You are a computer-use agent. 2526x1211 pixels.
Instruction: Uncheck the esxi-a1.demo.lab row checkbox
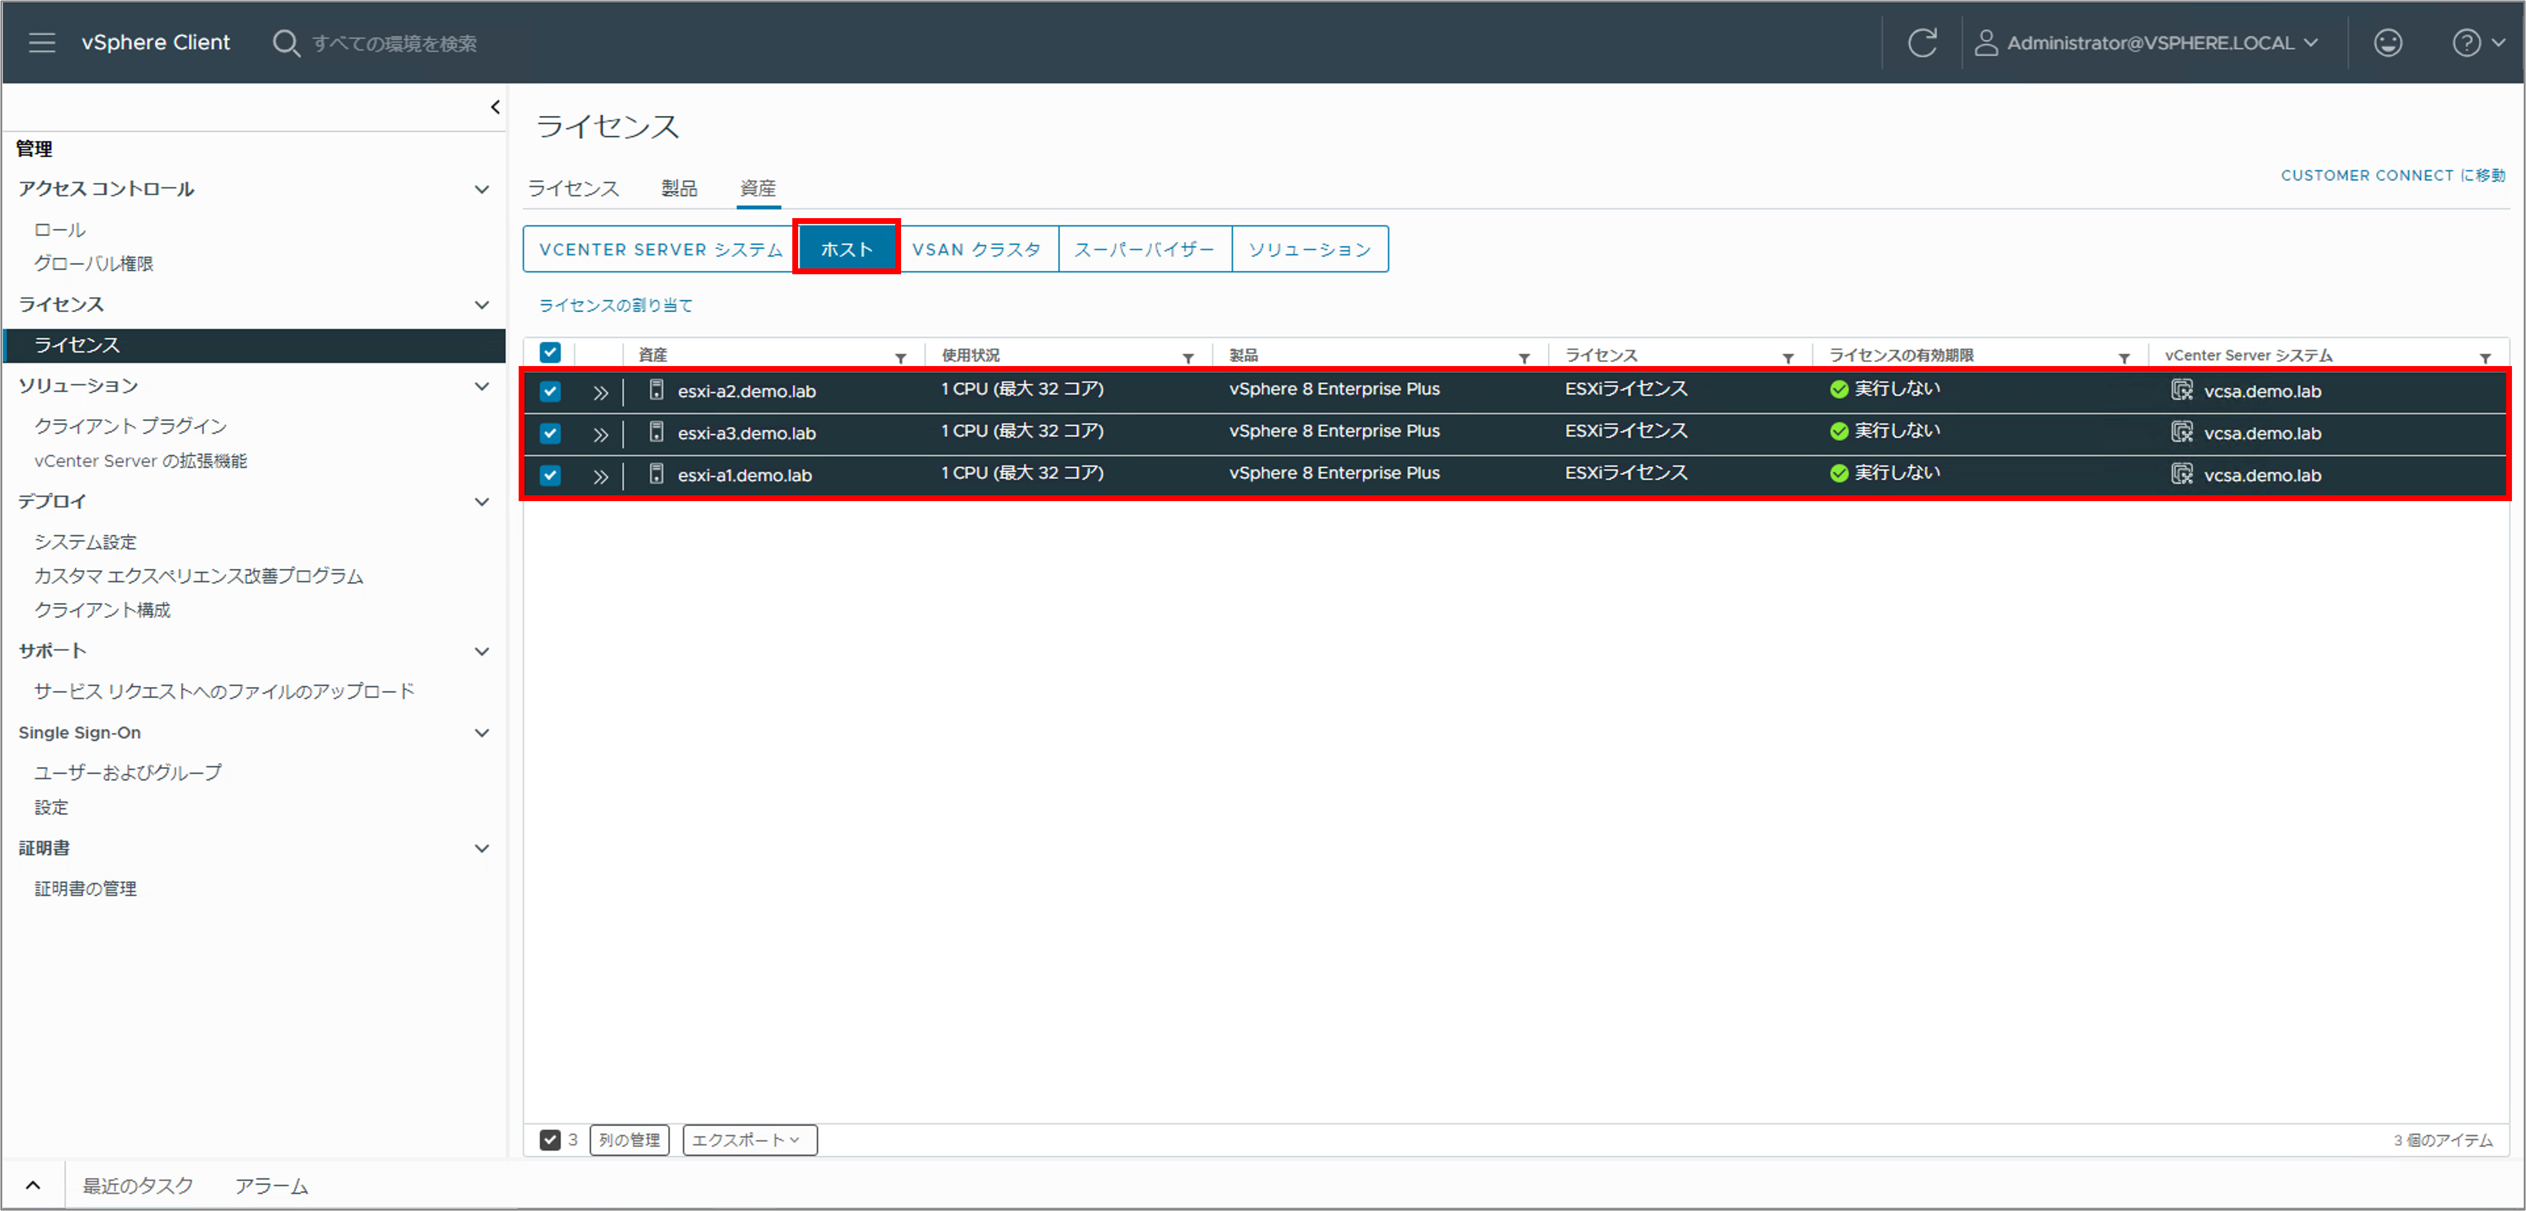coord(550,475)
